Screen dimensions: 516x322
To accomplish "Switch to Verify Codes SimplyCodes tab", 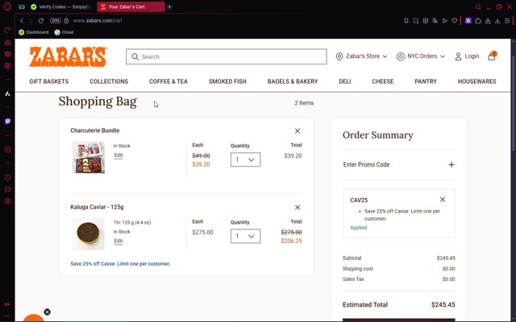I will click(61, 7).
